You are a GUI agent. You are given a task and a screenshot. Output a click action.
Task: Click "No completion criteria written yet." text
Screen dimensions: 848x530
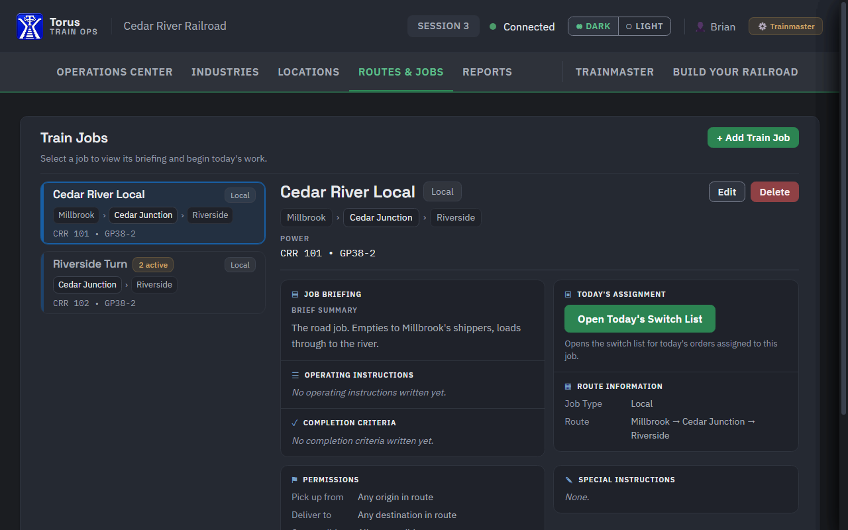tap(363, 441)
